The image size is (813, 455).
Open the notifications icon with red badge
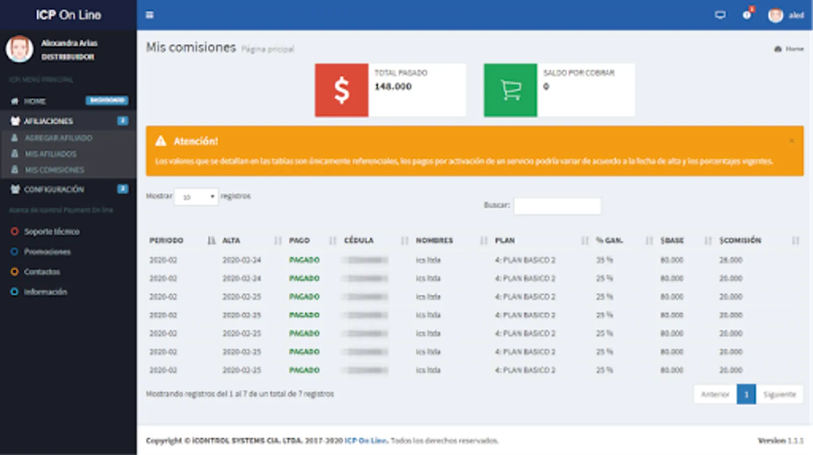748,14
